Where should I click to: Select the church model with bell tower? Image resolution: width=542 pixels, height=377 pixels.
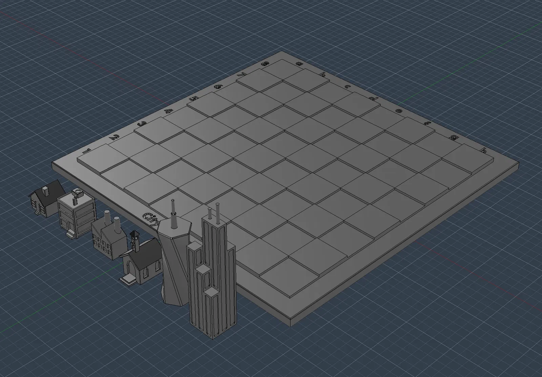pos(141,259)
